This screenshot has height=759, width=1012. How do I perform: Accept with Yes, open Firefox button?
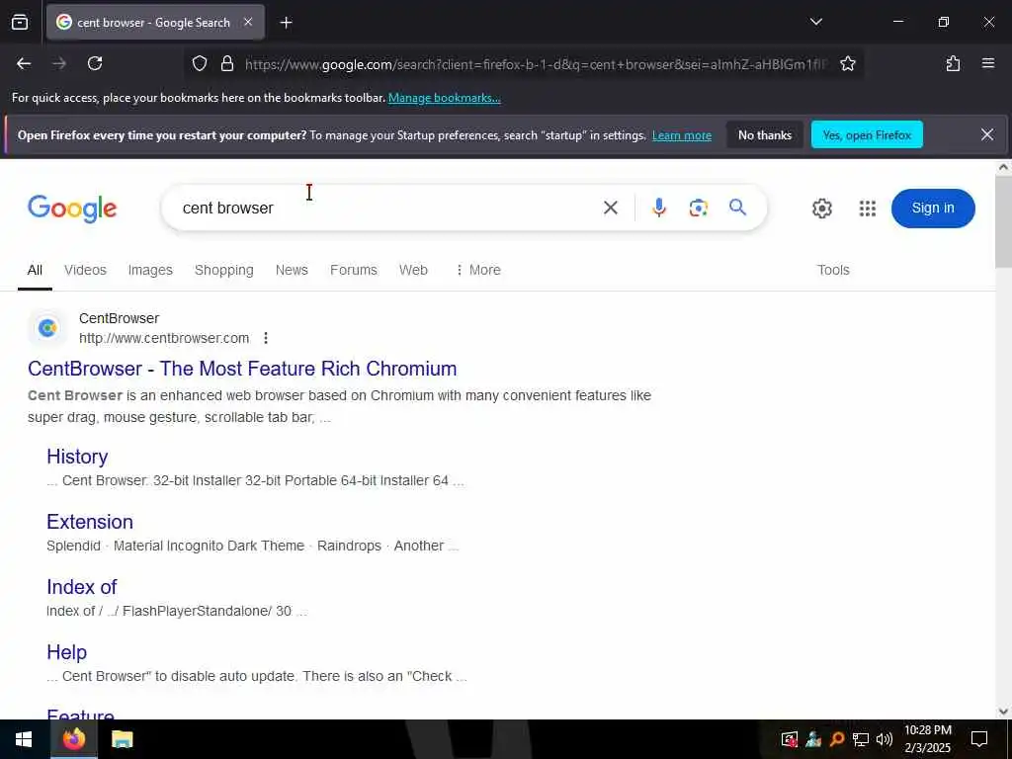(x=867, y=134)
